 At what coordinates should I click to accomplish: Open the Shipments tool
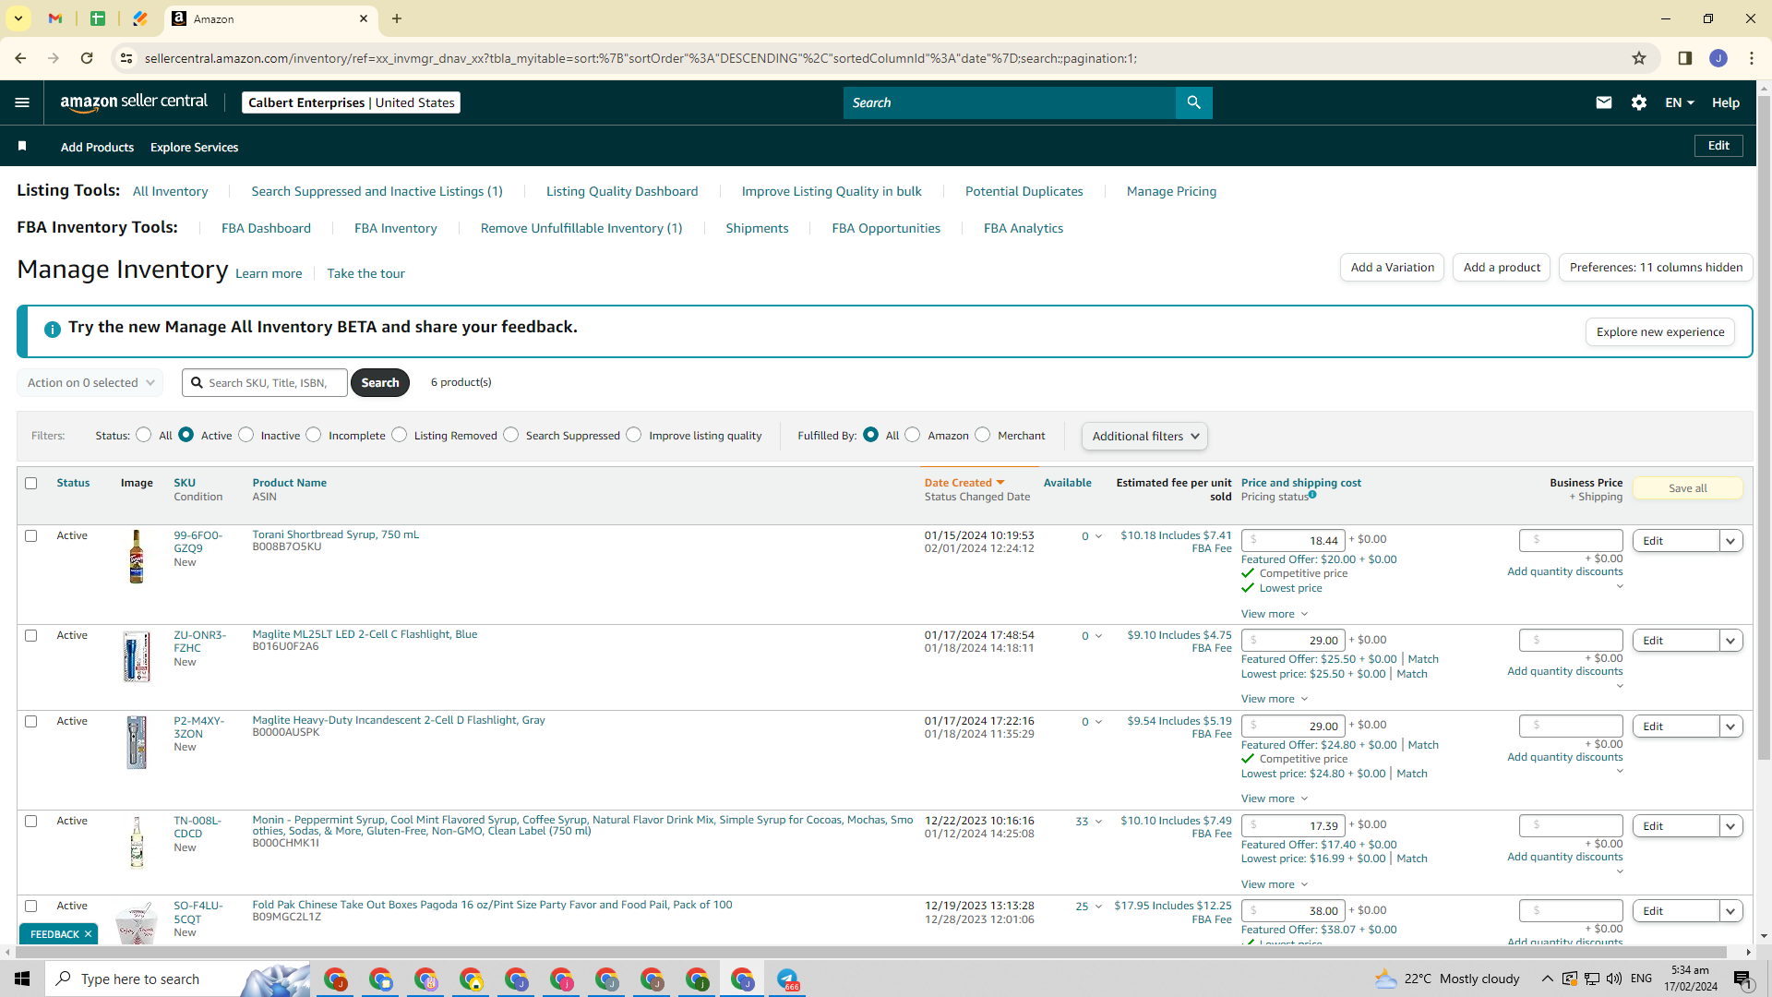click(757, 228)
